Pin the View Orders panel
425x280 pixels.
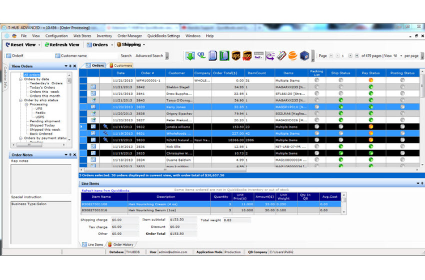(70, 66)
